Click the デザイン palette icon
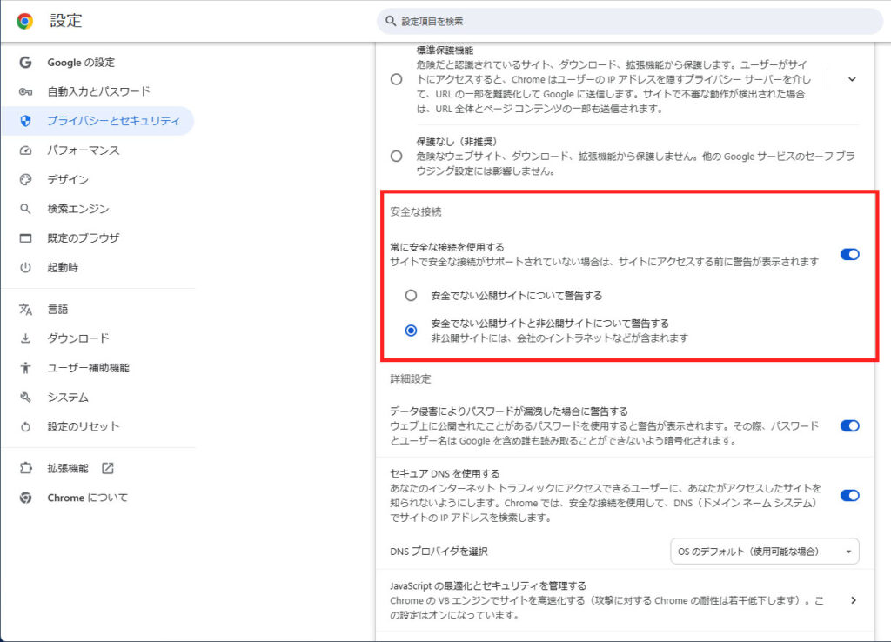Screen dimensions: 891x642 pos(26,179)
